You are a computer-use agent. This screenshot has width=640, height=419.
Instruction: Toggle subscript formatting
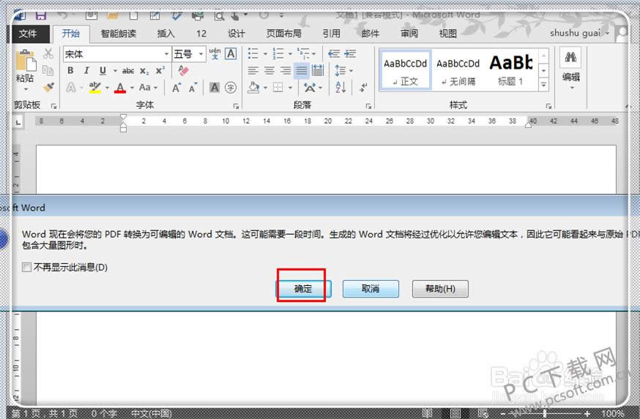144,71
